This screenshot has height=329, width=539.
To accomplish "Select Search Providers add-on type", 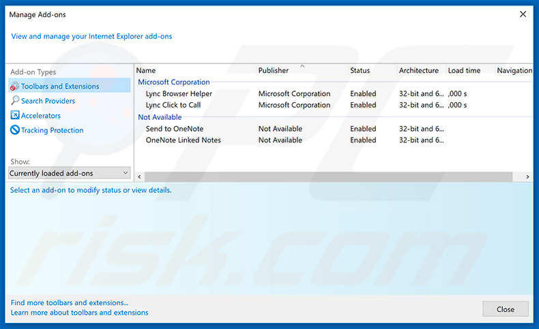I will pyautogui.click(x=48, y=101).
